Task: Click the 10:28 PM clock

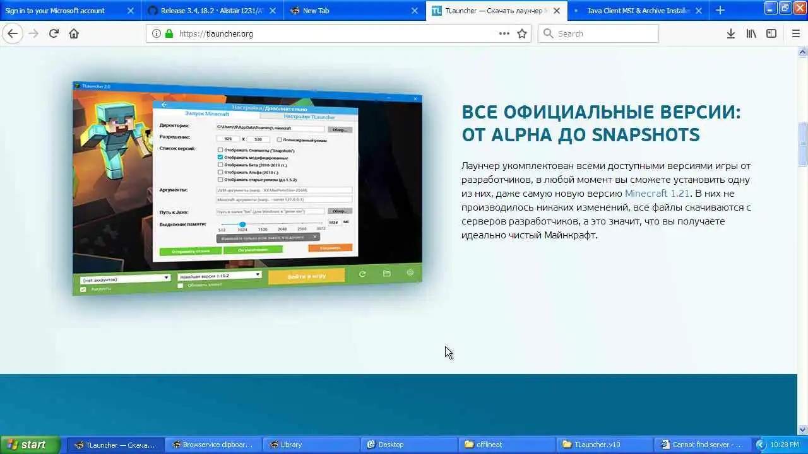Action: tap(785, 445)
